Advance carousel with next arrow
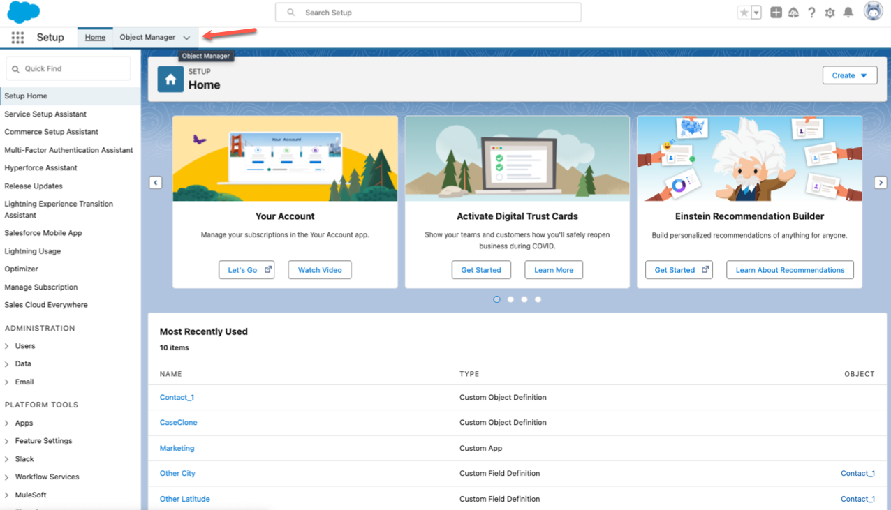The height and width of the screenshot is (510, 891). [x=881, y=182]
